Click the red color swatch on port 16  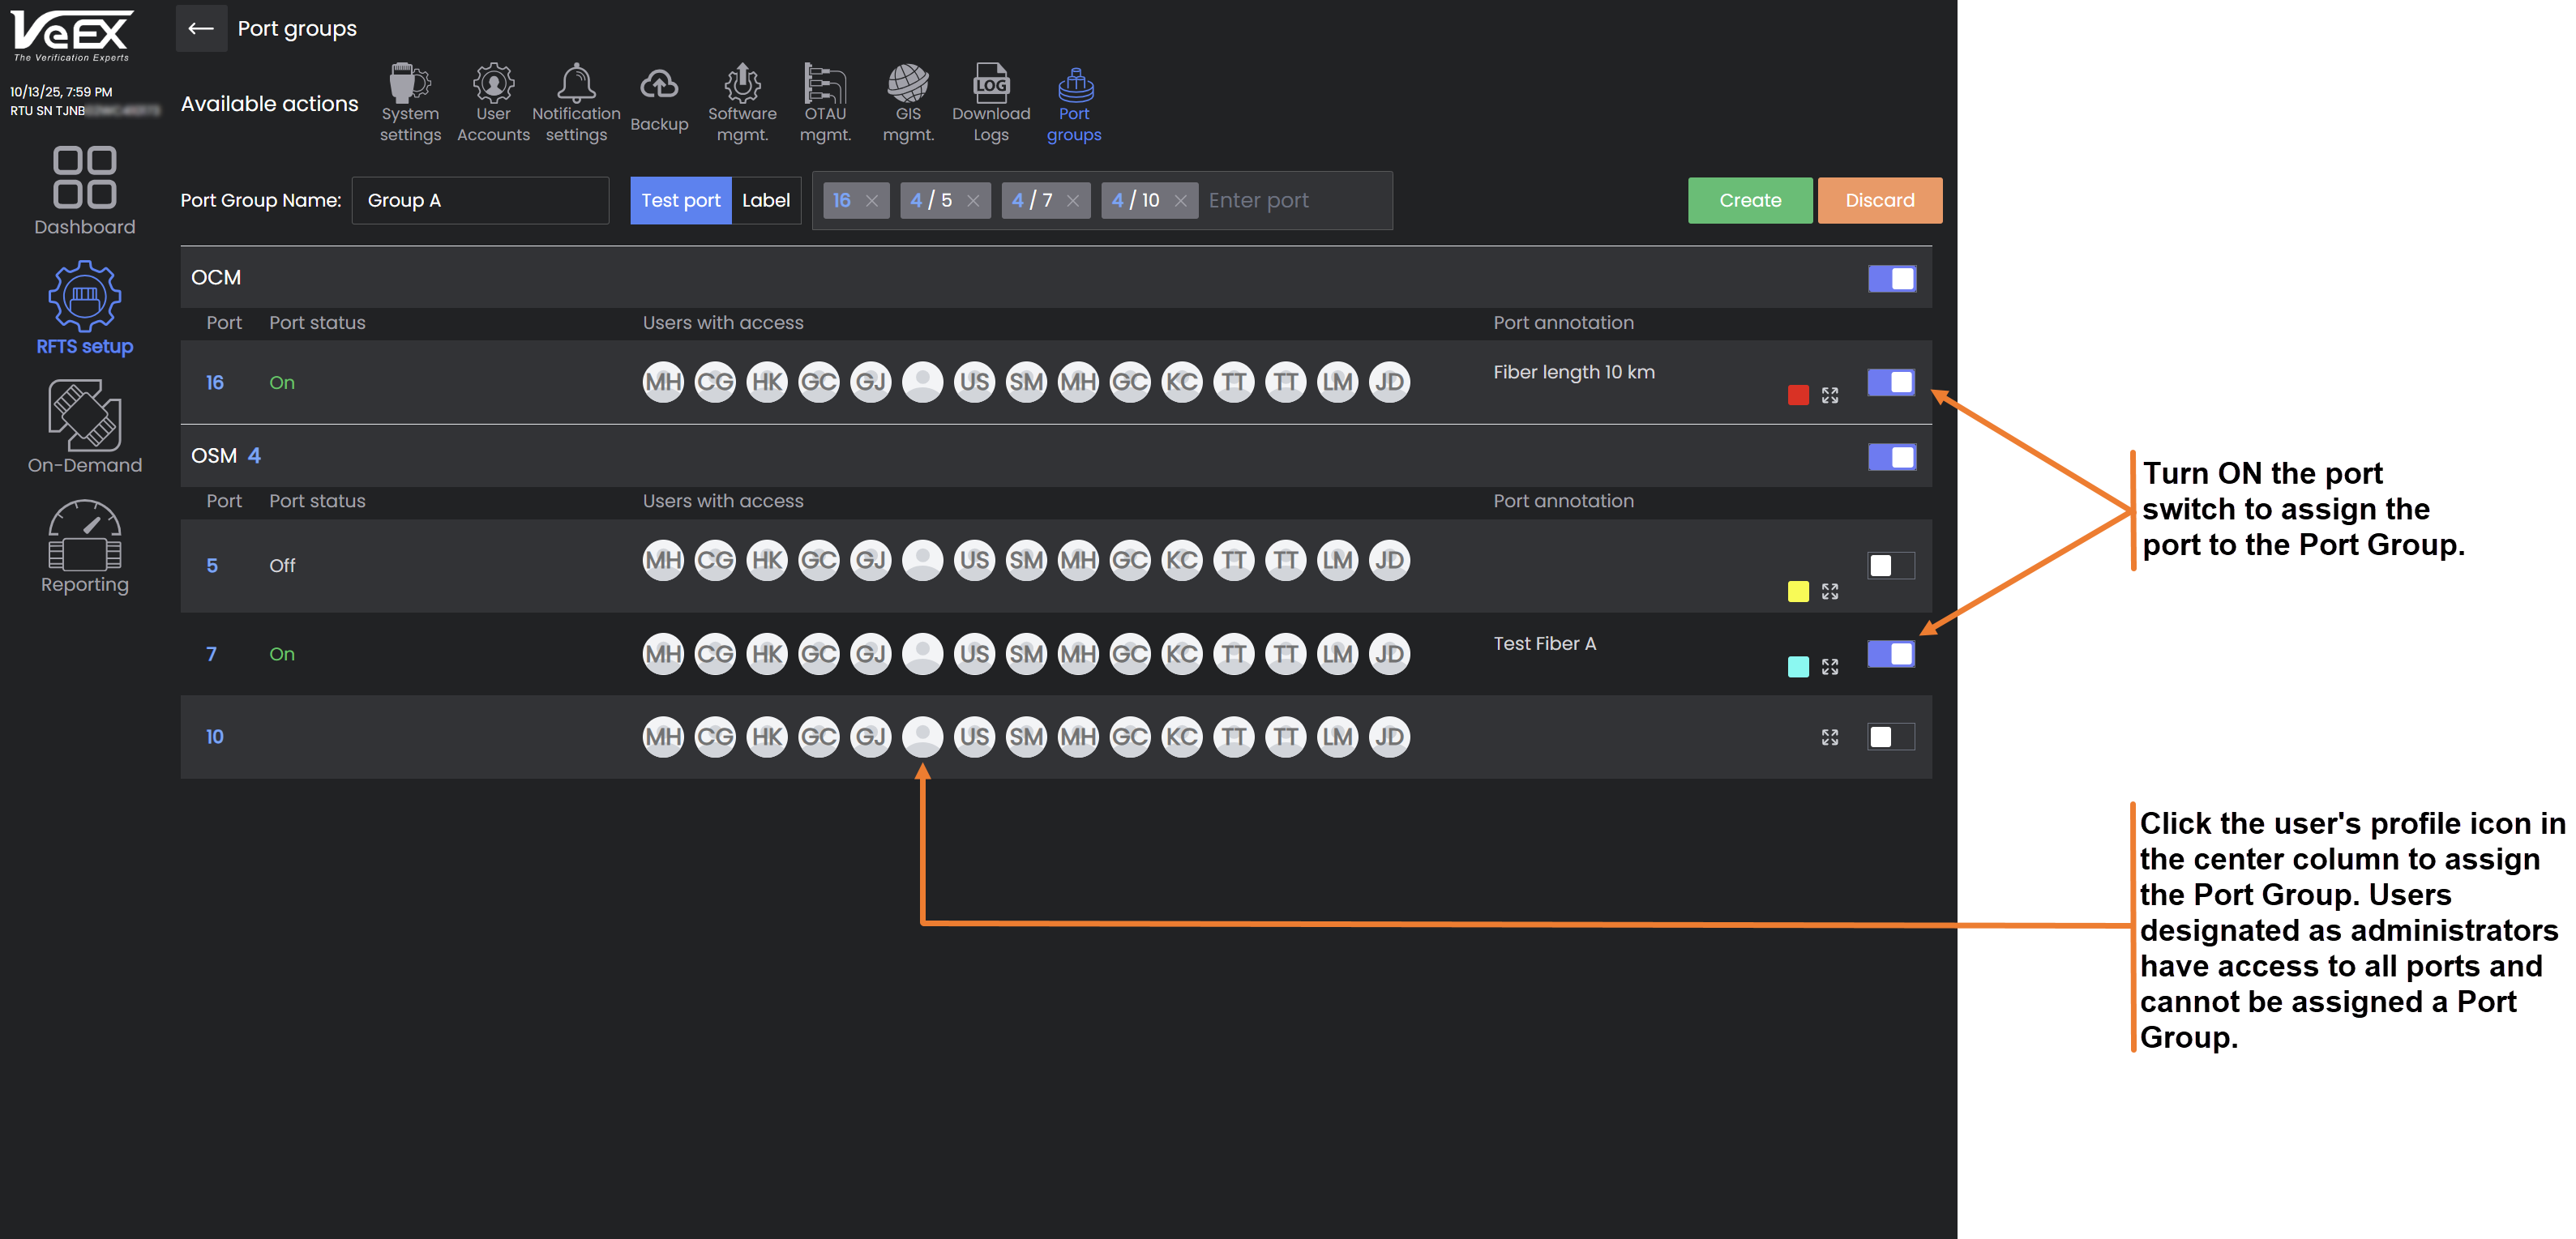(1797, 395)
